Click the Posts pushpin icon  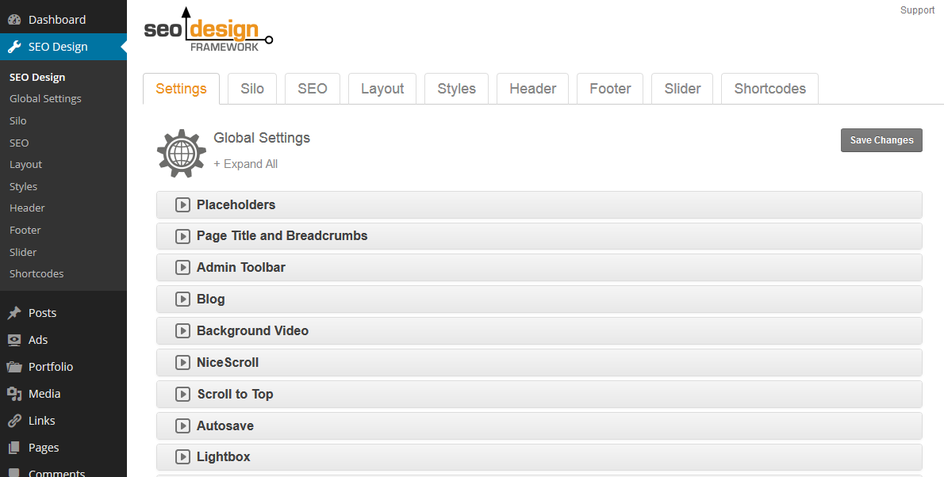click(14, 313)
